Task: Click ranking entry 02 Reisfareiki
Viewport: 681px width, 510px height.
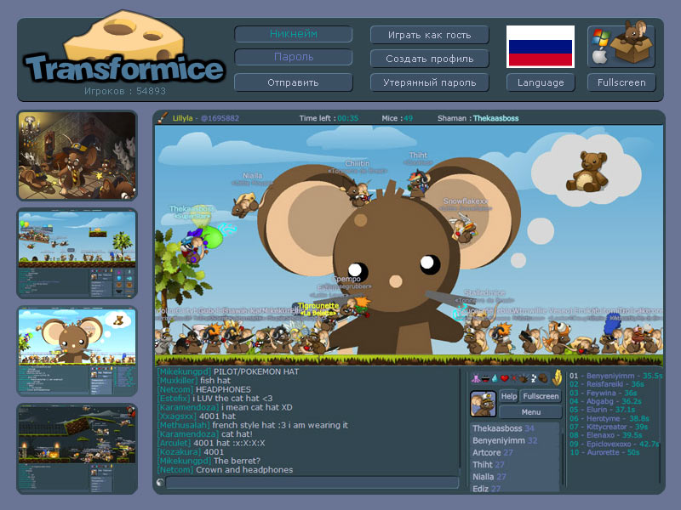Action: click(x=607, y=384)
